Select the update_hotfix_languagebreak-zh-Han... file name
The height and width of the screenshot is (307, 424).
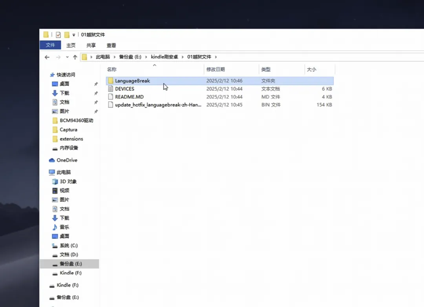click(158, 105)
